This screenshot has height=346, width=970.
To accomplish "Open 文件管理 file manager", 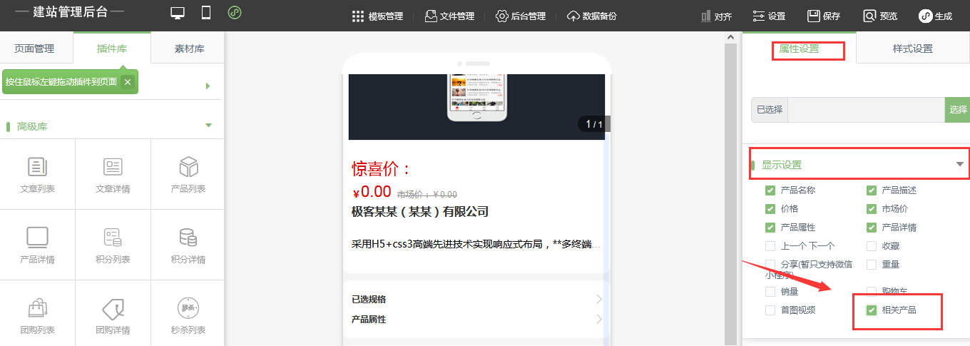I will pyautogui.click(x=449, y=16).
